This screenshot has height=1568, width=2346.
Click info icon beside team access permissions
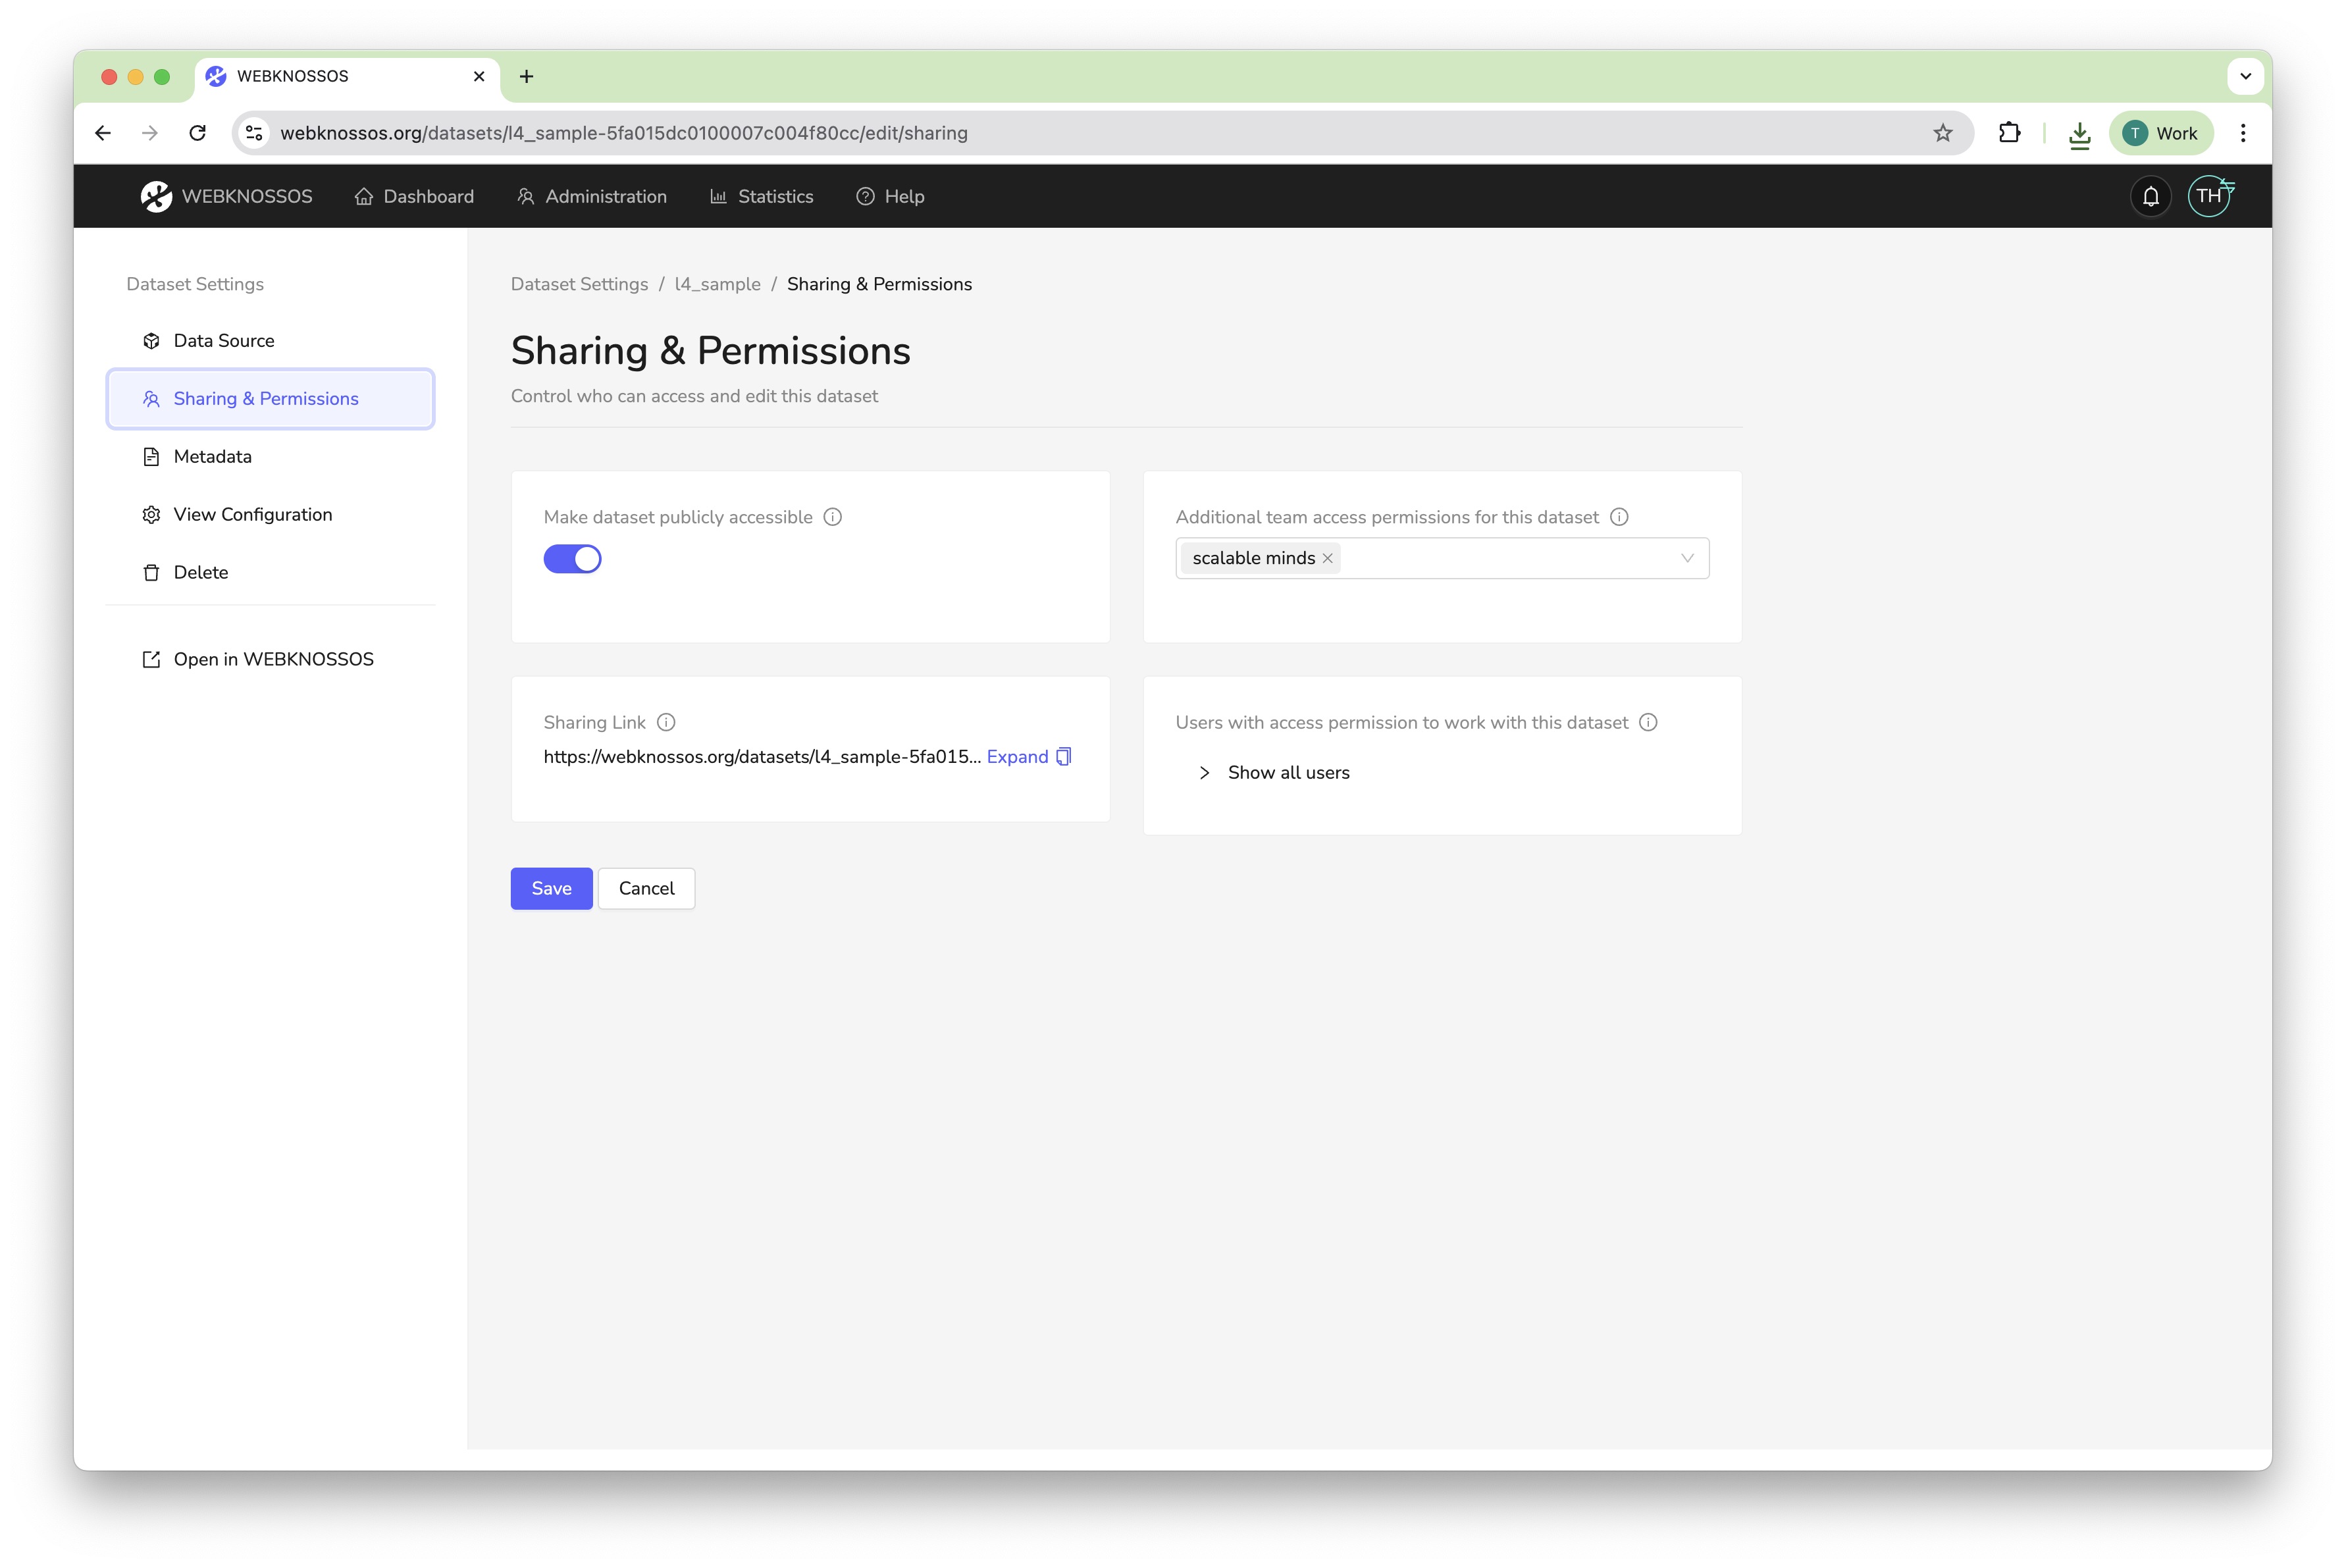1619,517
